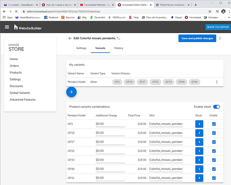Edit the stock quantity button for GP41
Viewport: 231px width, 185px height.
(x=199, y=178)
